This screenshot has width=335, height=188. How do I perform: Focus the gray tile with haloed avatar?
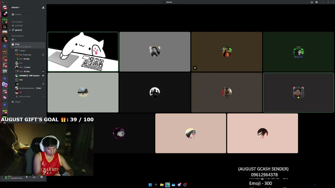point(155,52)
